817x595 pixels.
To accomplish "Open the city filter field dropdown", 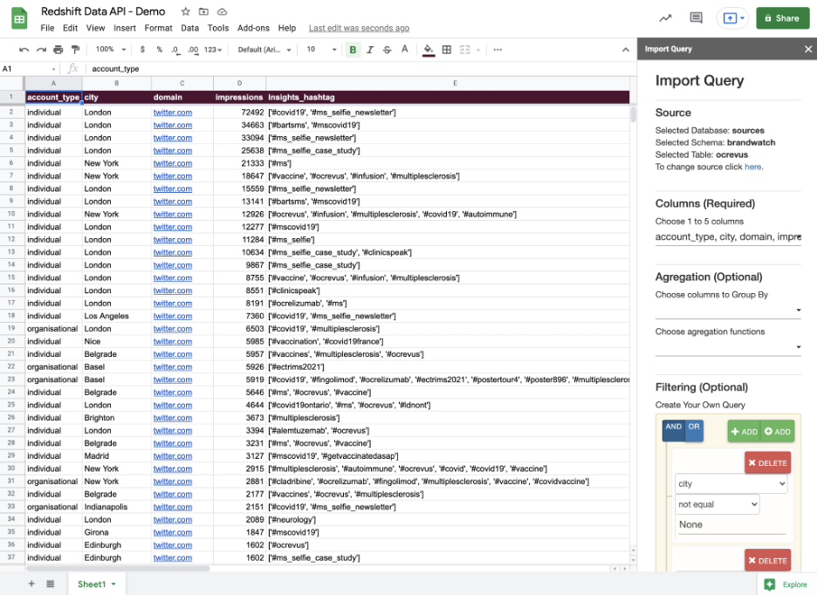I will 731,483.
